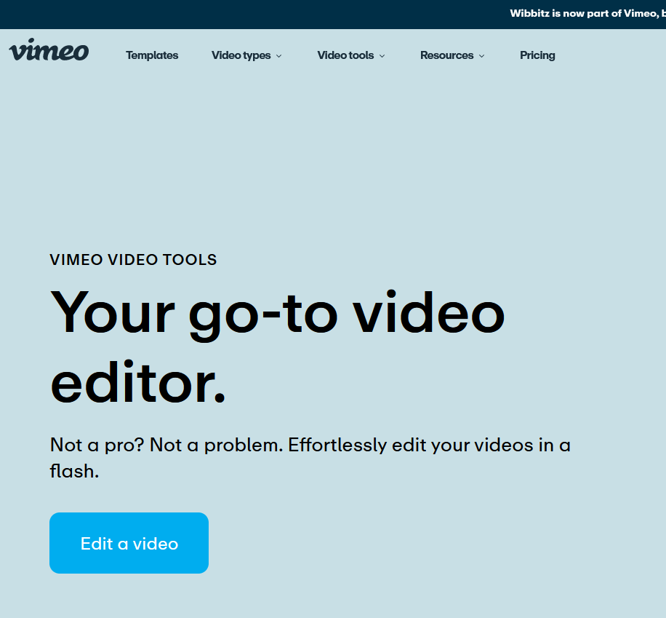This screenshot has height=618, width=666.
Task: Click the word 'Effortlessly' in the description
Action: [x=335, y=445]
